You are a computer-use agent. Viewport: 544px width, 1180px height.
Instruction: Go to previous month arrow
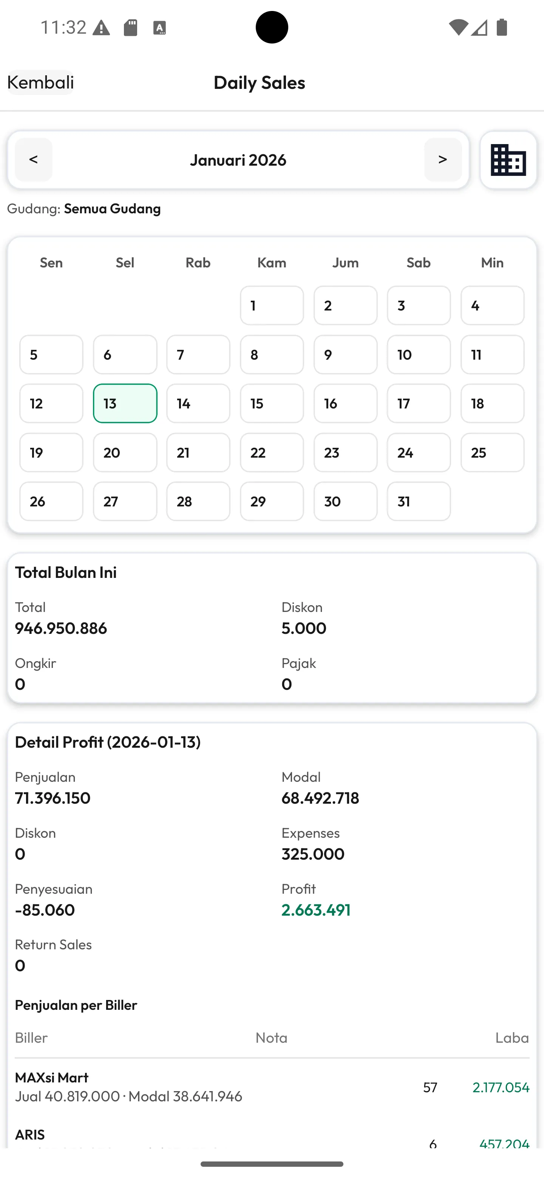[x=33, y=159]
